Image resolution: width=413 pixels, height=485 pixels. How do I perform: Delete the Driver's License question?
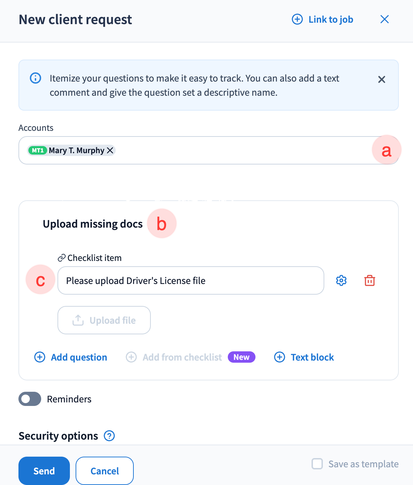[x=370, y=280]
